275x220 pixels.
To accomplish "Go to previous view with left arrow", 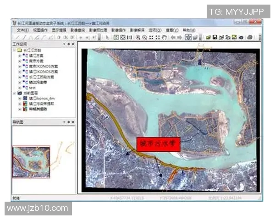I will (x=173, y=37).
